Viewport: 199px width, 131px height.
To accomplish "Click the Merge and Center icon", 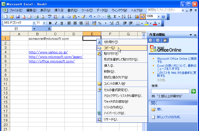I will tap(87, 23).
